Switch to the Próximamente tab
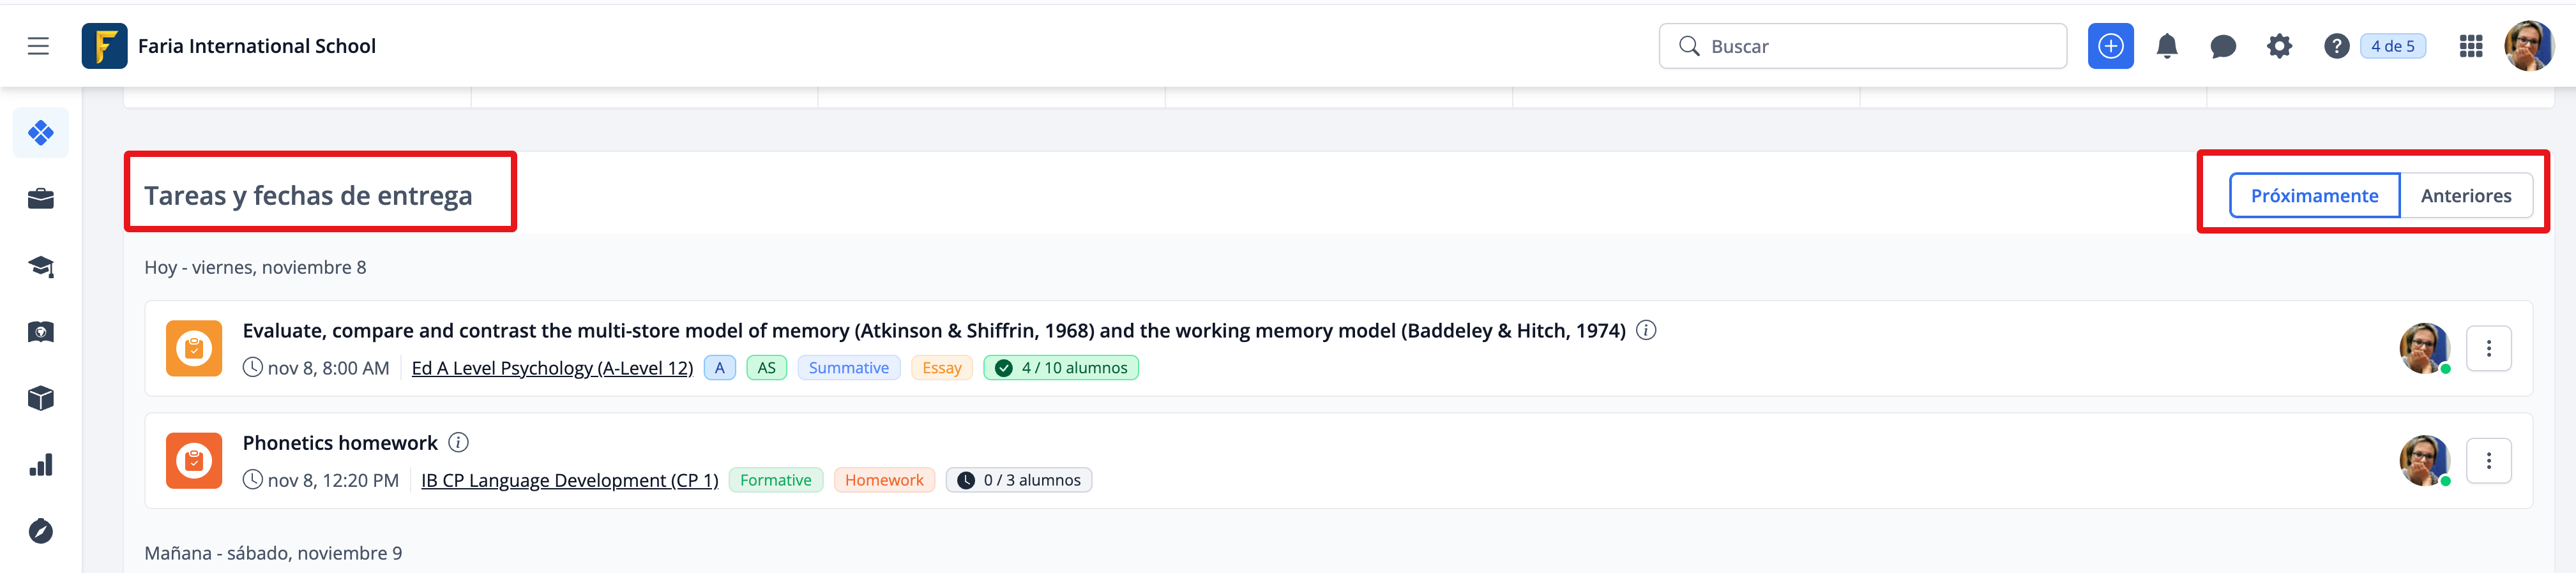Viewport: 2576px width, 573px height. click(x=2314, y=196)
